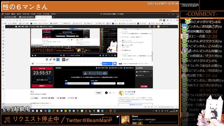Open ファイル menu in browser
Screen dimensions: 224x126
[x=7, y=14]
